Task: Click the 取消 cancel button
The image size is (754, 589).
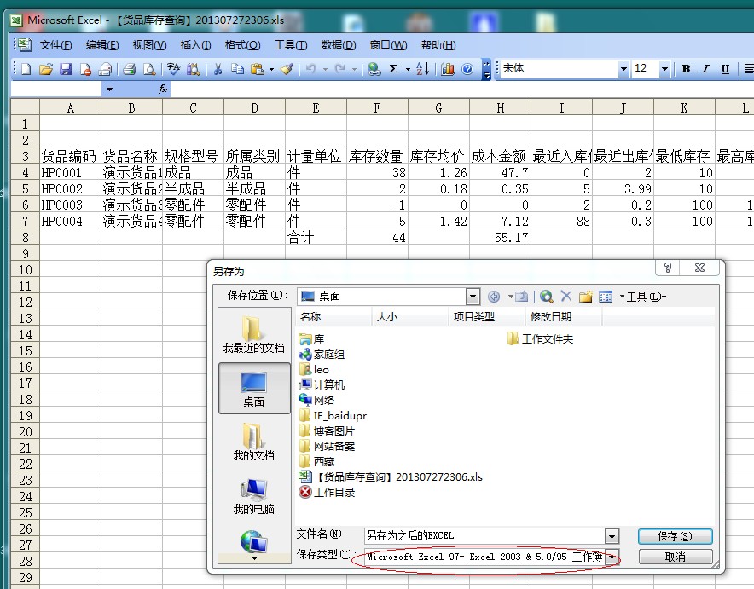Action: (x=675, y=556)
